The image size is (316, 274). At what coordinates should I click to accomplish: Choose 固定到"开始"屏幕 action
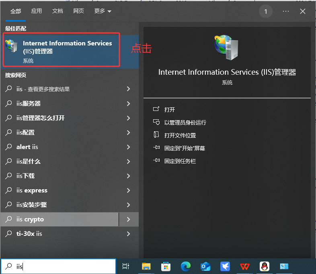tap(185, 148)
